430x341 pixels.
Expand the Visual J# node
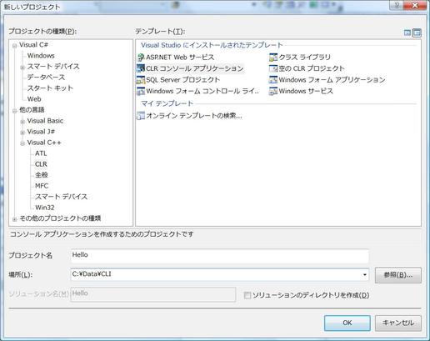coord(22,133)
